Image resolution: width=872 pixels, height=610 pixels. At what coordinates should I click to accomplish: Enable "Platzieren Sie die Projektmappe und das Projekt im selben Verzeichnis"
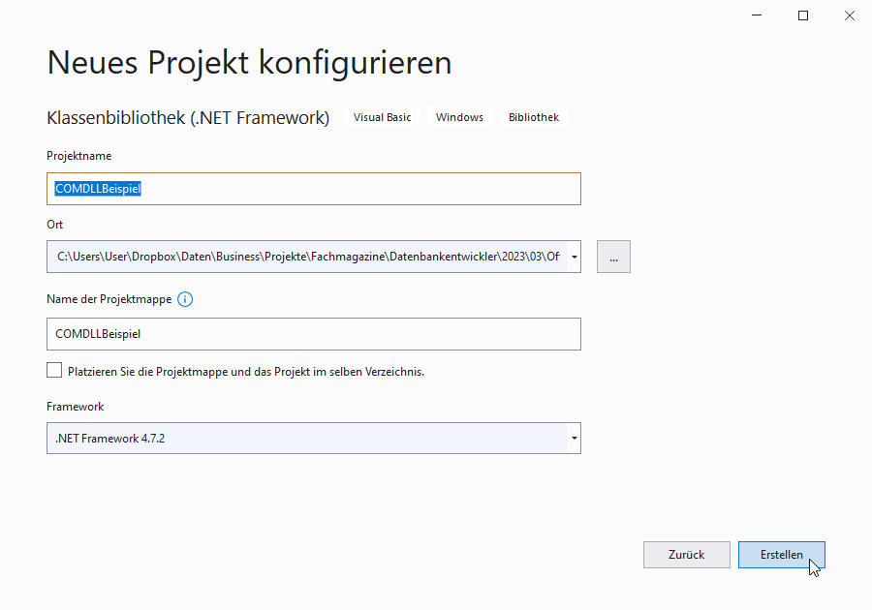coord(54,370)
